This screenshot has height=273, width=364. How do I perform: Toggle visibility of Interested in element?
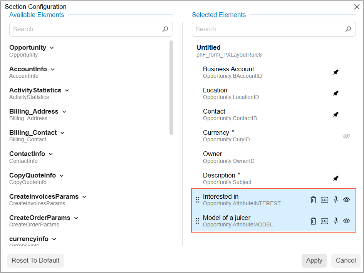click(x=347, y=200)
